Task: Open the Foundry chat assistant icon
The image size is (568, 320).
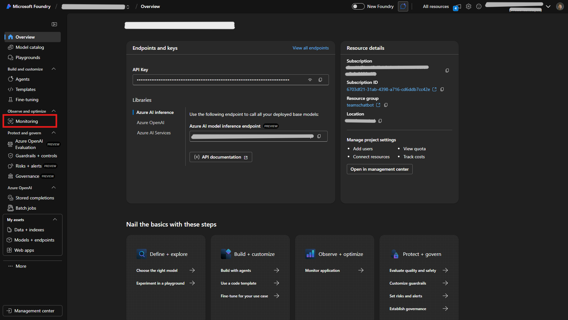Action: [403, 6]
